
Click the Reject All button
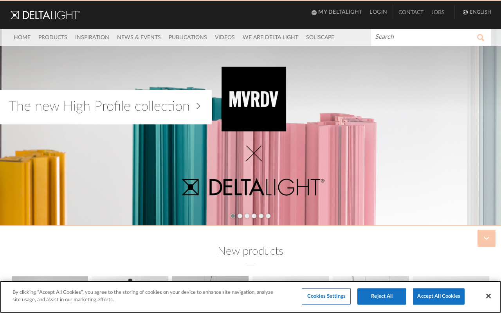[382, 296]
